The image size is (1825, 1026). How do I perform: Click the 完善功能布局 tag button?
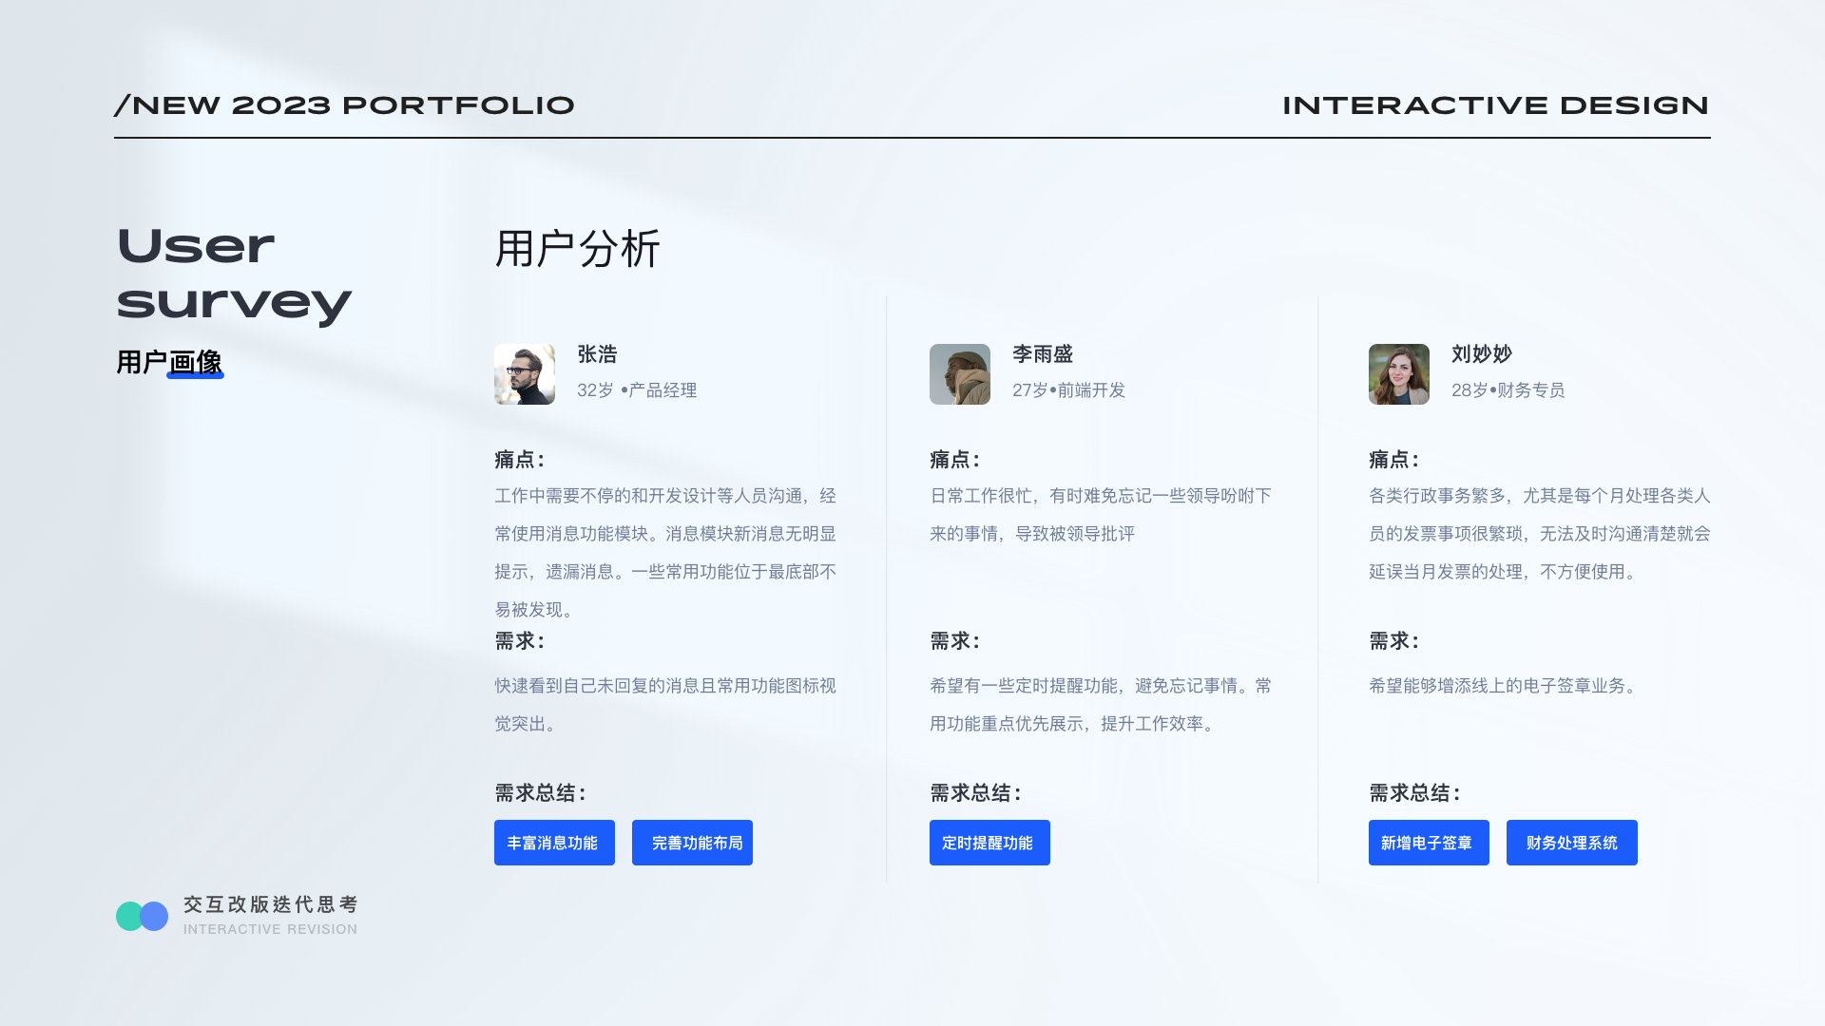tap(692, 843)
